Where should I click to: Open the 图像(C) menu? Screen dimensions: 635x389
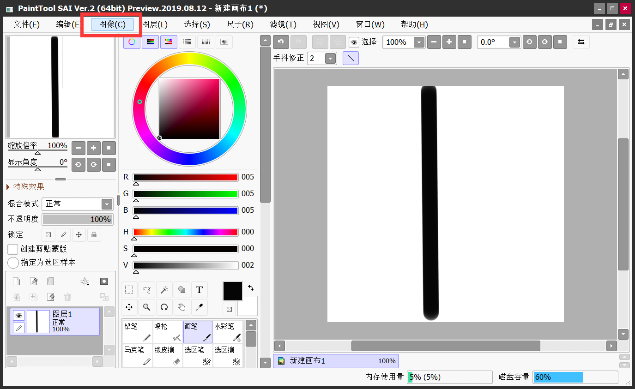point(112,24)
